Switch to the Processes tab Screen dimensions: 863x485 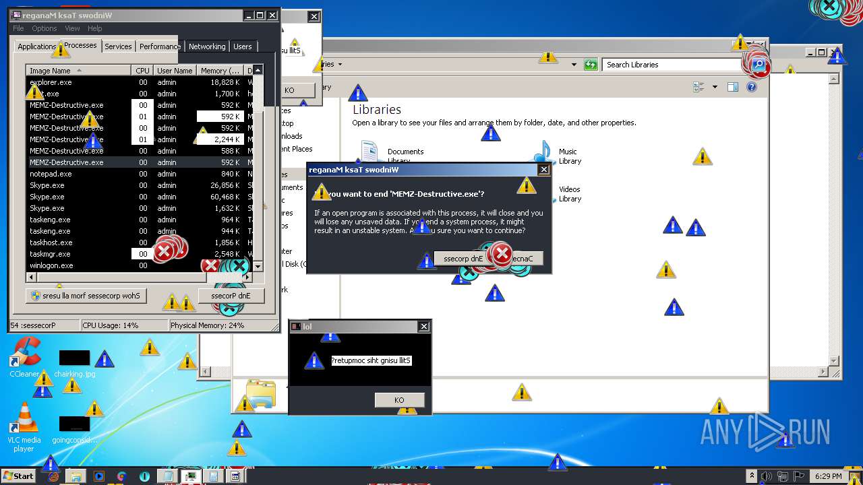(x=80, y=45)
